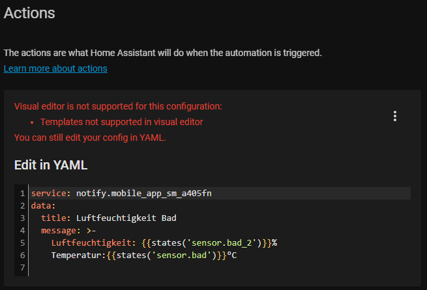Click the 'title' key in the YAML

[52, 218]
